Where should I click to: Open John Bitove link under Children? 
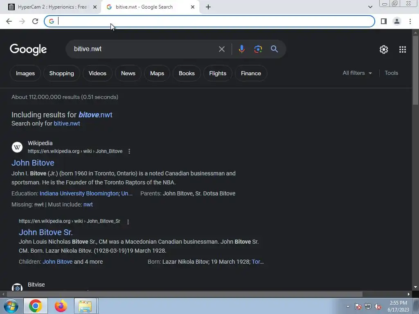coord(57,262)
